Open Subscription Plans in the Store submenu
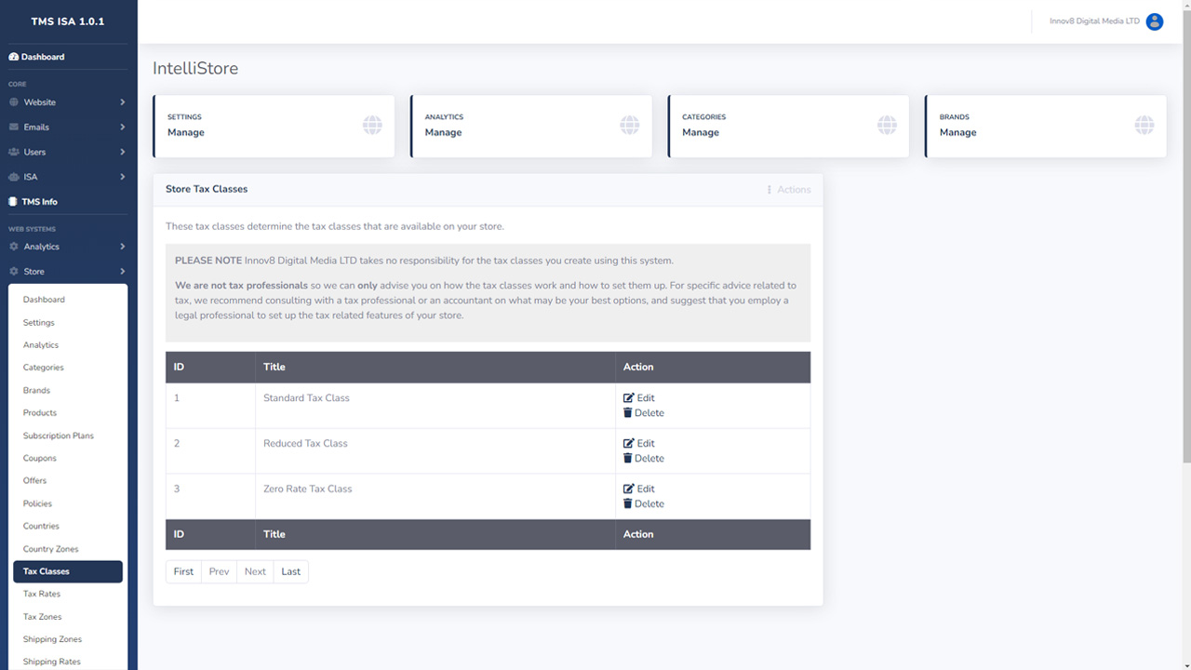This screenshot has width=1191, height=670. pyautogui.click(x=68, y=435)
